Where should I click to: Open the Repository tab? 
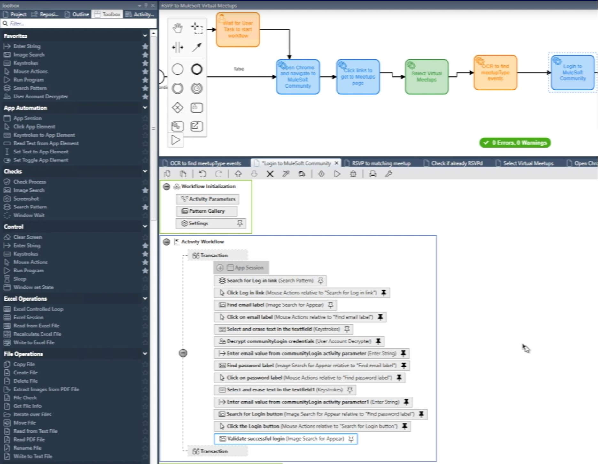pos(45,14)
